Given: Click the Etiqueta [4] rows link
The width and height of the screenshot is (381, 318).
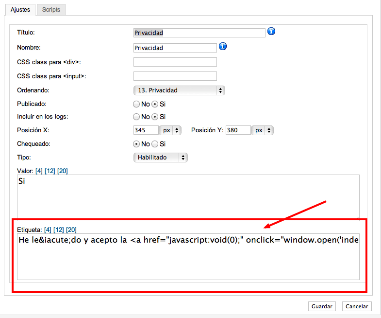Looking at the screenshot, I should click(x=48, y=230).
